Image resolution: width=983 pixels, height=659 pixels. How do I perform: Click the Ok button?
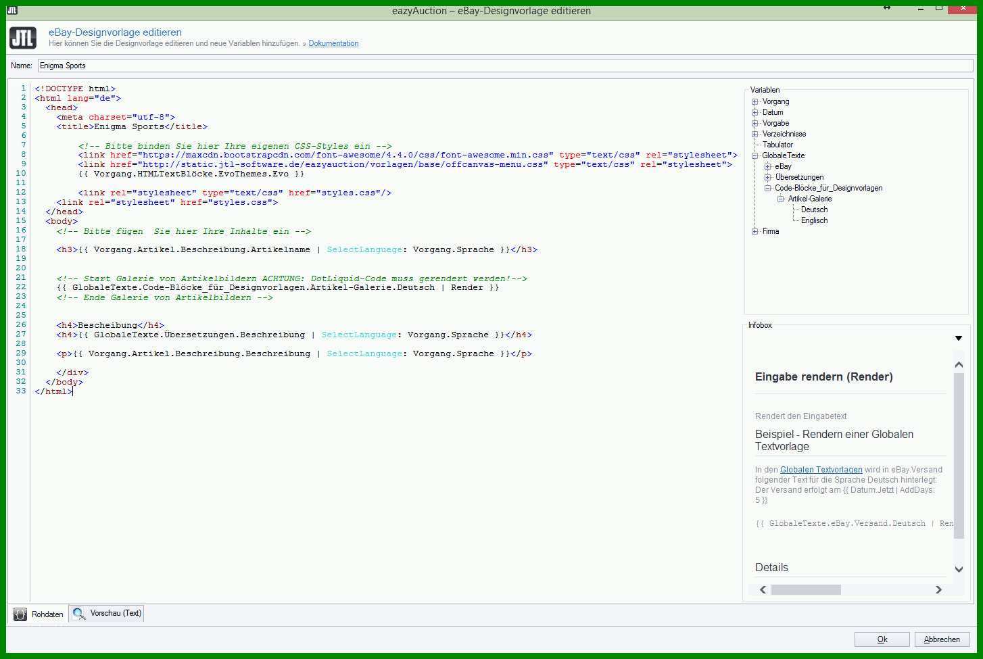click(882, 639)
